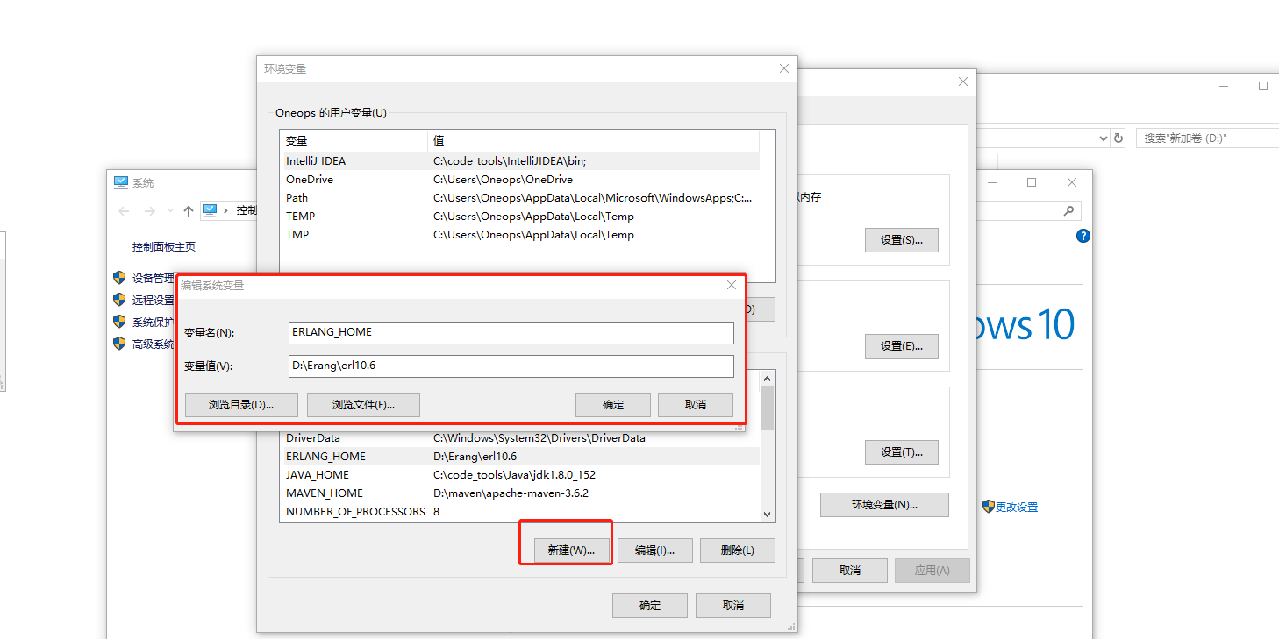Viewport: 1279px width, 639px height.
Task: Click the System Protection shield icon
Action: (x=119, y=322)
